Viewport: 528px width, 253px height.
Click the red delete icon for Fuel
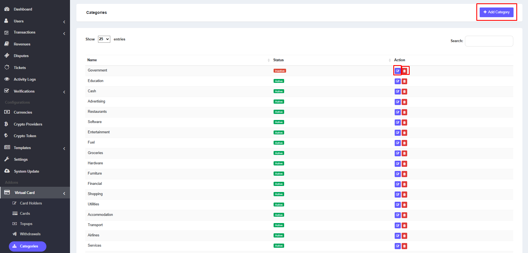[404, 143]
